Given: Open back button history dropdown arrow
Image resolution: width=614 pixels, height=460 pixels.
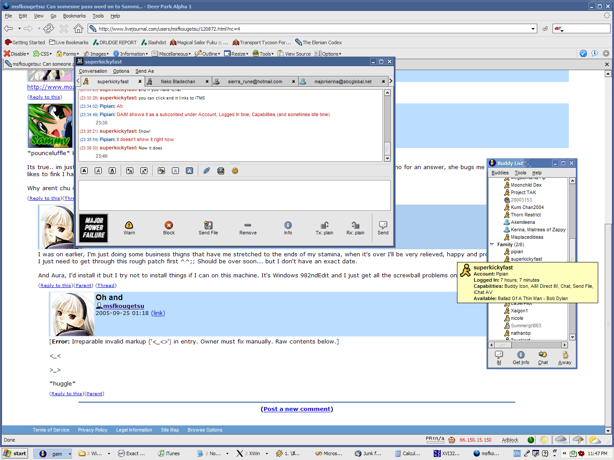Looking at the screenshot, I should coord(19,28).
